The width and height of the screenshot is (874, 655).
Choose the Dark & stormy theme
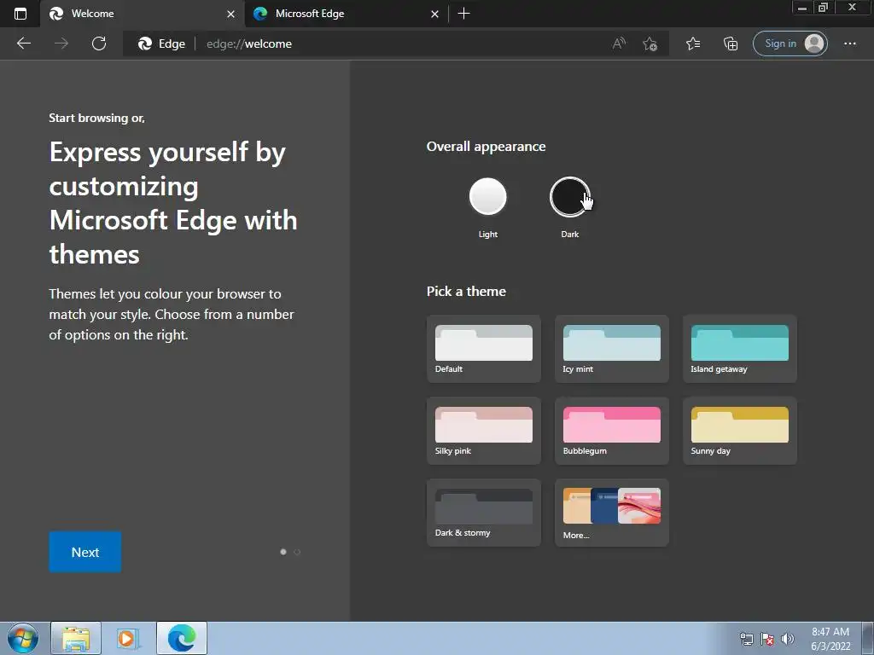(483, 513)
